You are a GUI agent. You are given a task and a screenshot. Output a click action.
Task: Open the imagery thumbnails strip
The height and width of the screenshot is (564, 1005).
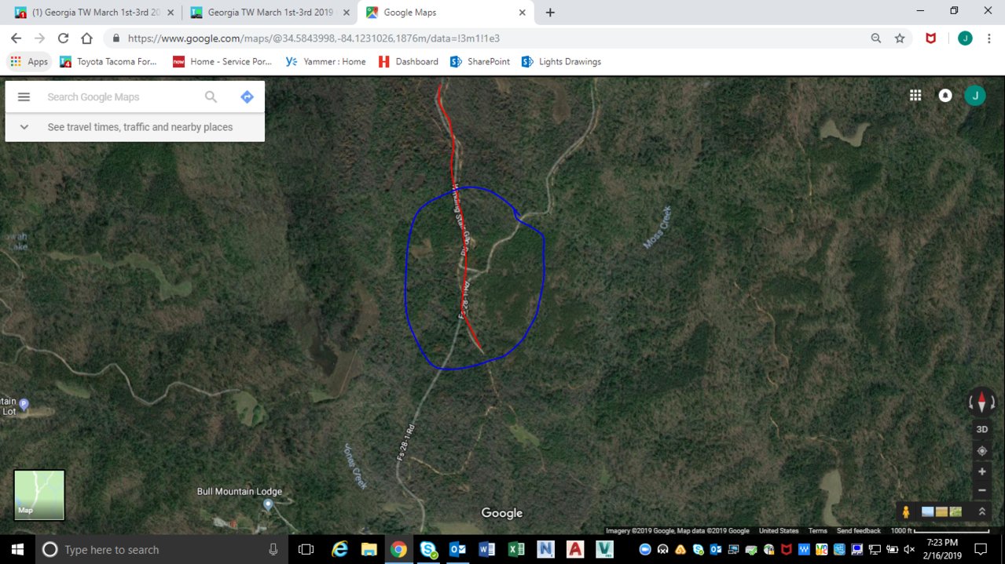click(x=941, y=511)
